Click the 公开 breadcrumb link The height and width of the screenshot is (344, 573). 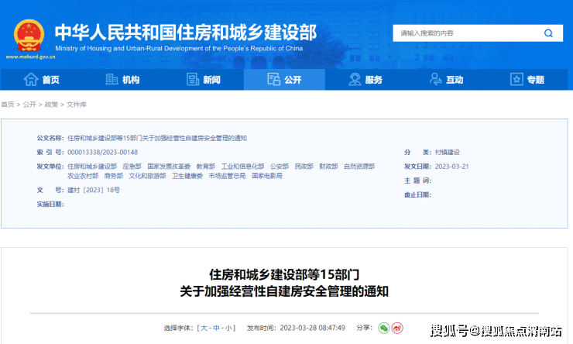pos(29,104)
